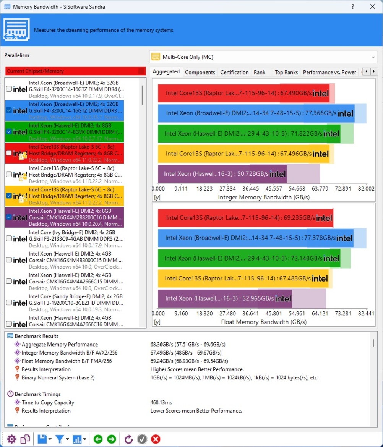
Task: Click the app icon in the title bar
Action: coord(7,6)
